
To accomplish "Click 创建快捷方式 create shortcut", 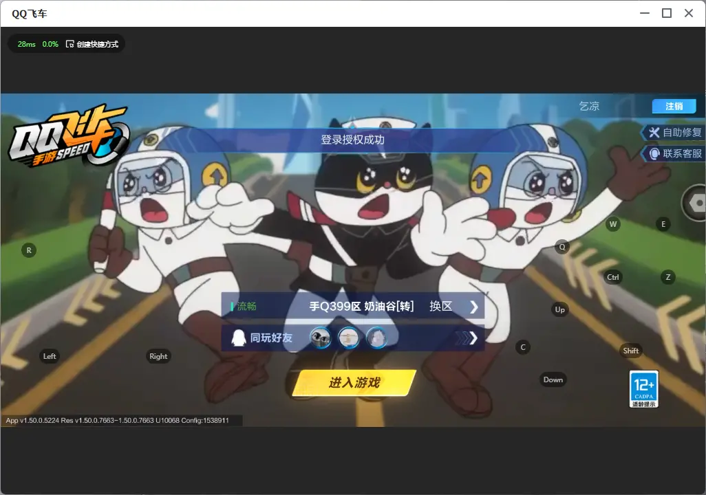I will pos(92,44).
